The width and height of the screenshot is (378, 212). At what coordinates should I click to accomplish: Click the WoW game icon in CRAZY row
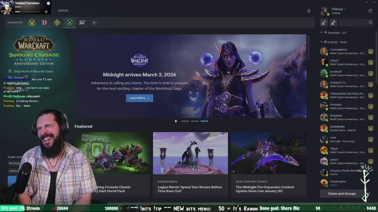pyautogui.click(x=371, y=62)
